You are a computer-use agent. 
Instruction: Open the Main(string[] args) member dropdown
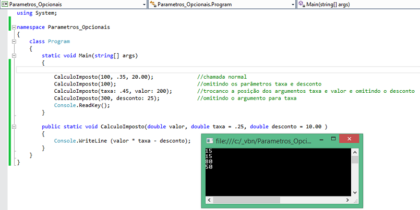(358, 5)
